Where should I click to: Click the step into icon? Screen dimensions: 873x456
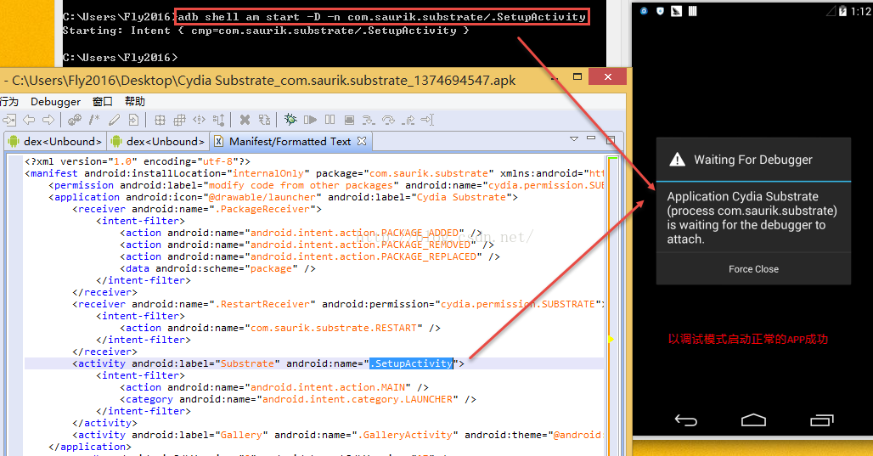click(369, 120)
